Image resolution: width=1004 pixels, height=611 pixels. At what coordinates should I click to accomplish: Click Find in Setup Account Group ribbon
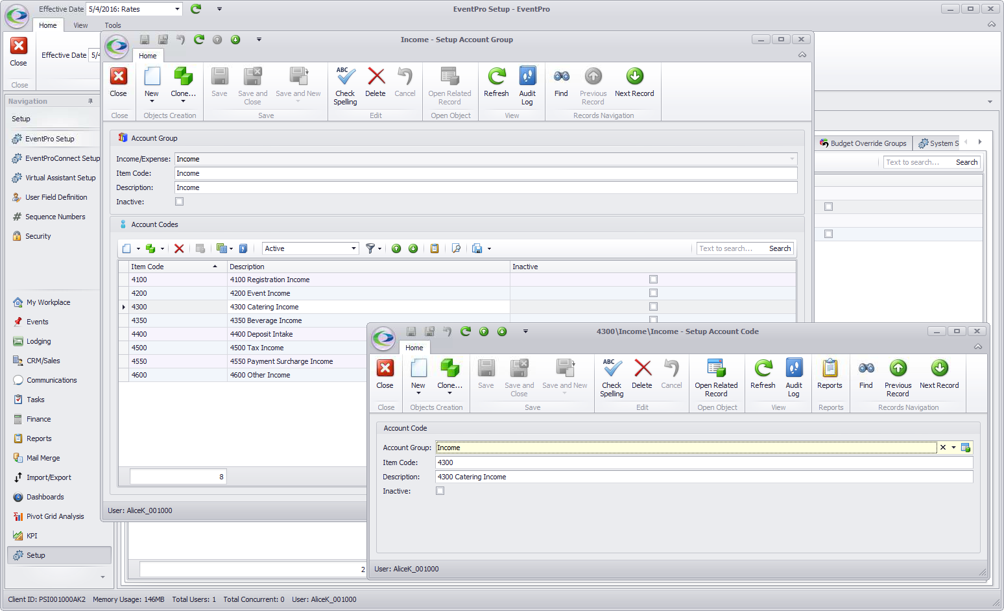(561, 82)
